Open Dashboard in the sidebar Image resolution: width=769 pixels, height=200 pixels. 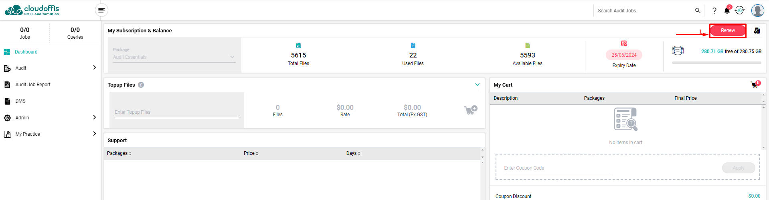pyautogui.click(x=26, y=52)
